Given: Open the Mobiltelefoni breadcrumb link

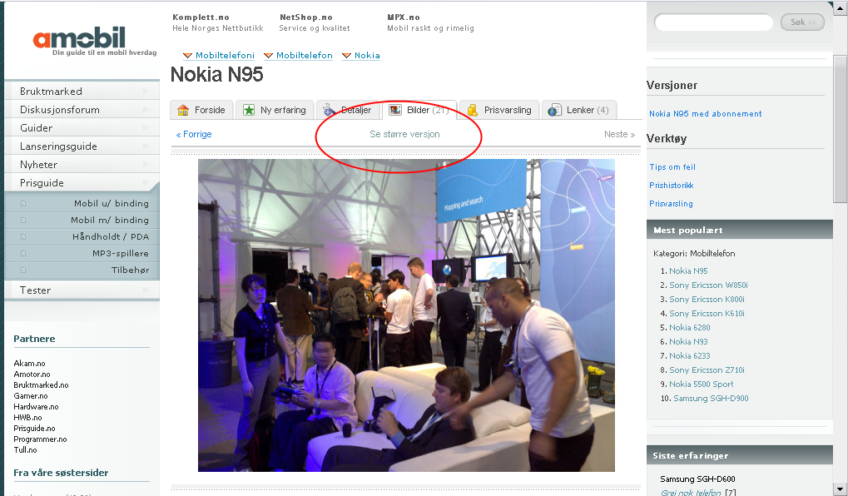Looking at the screenshot, I should 225,55.
